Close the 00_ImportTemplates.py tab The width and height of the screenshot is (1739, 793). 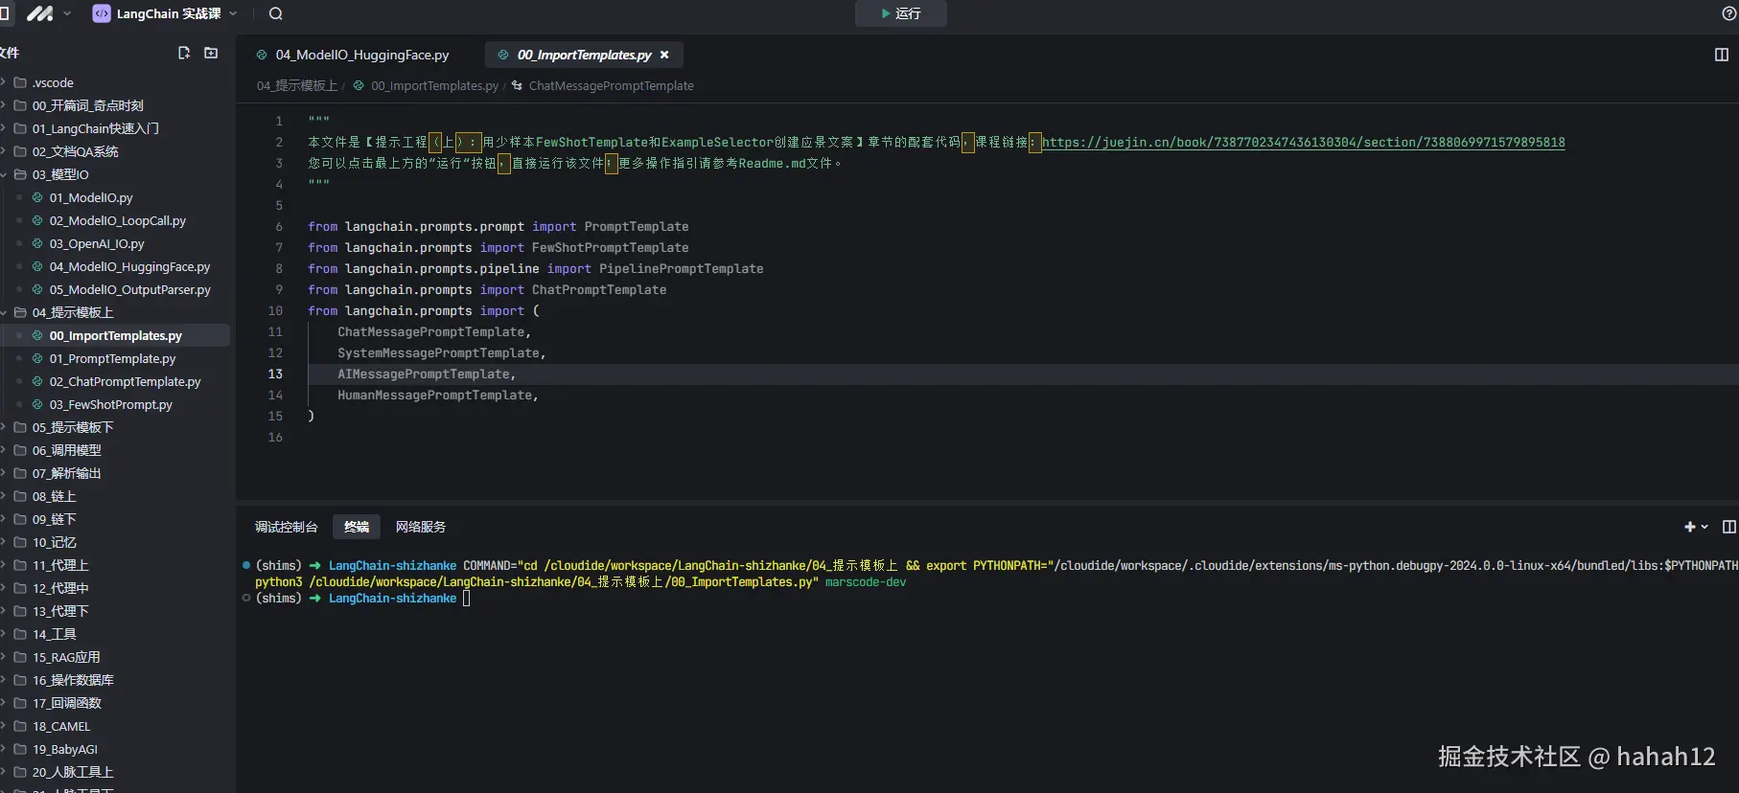click(664, 55)
